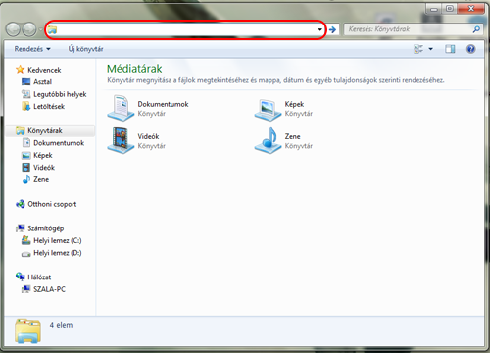This screenshot has height=353, width=490.
Task: Click the folder icon inside the address bar
Action: point(52,30)
